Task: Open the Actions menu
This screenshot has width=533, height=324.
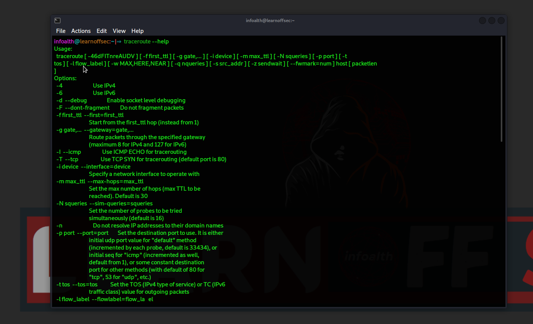Action: coord(81,31)
